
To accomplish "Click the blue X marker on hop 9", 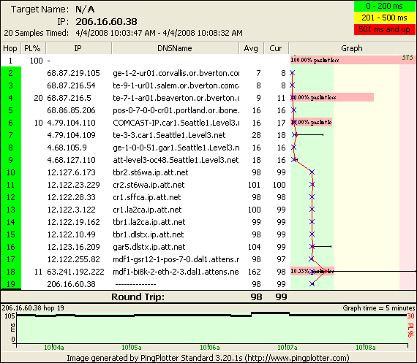I will tap(293, 160).
